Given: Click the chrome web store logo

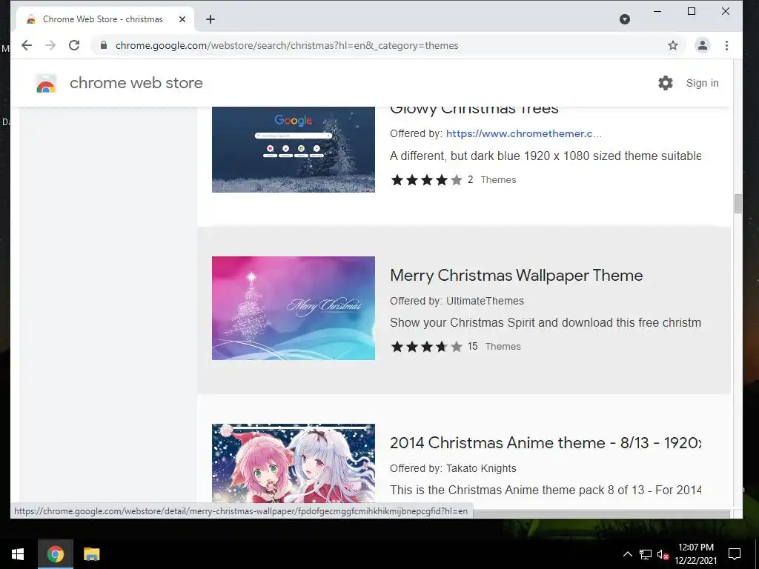Looking at the screenshot, I should coord(46,83).
